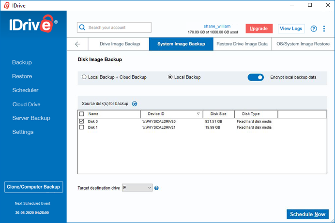Click the Device ID column header label

pyautogui.click(x=156, y=114)
